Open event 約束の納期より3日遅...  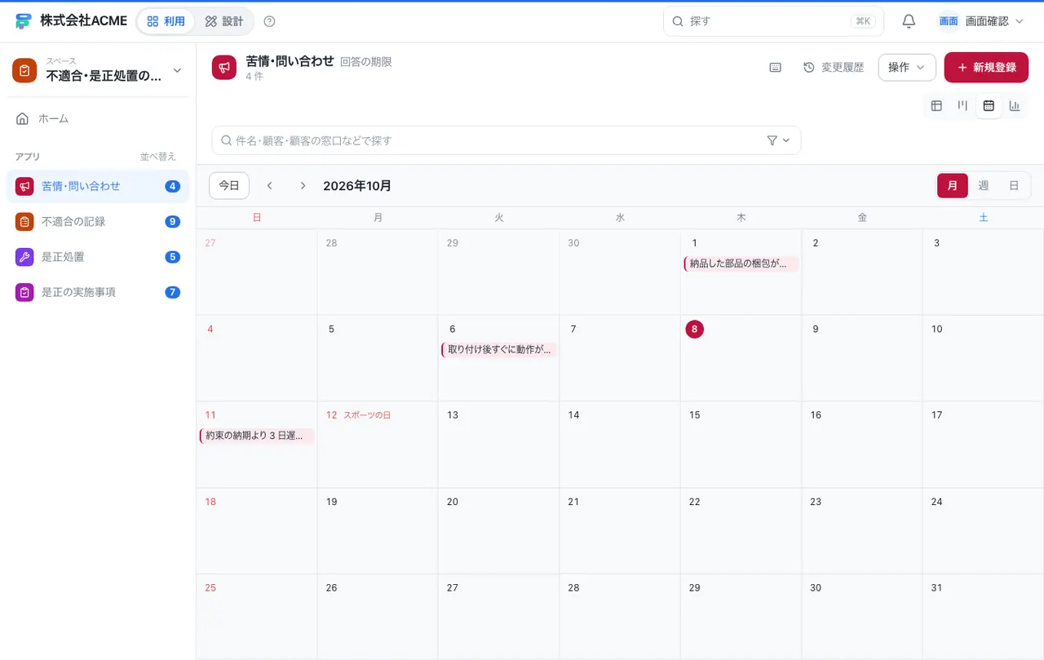click(257, 436)
